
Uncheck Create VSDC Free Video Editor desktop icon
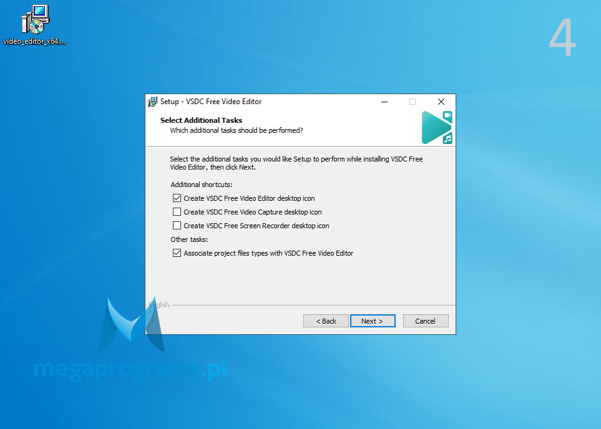[177, 198]
